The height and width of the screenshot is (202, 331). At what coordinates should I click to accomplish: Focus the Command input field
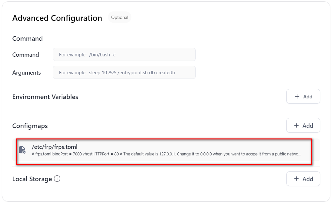click(x=124, y=55)
